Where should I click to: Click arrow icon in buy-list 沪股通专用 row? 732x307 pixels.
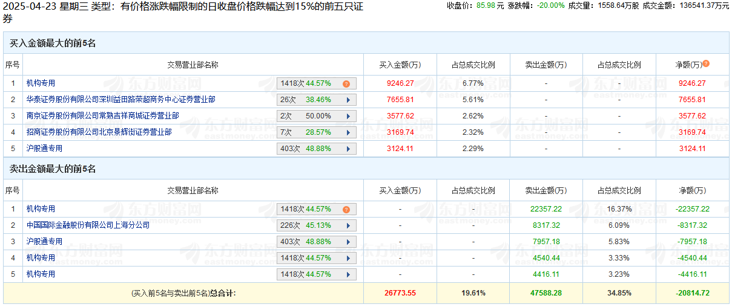pyautogui.click(x=348, y=149)
